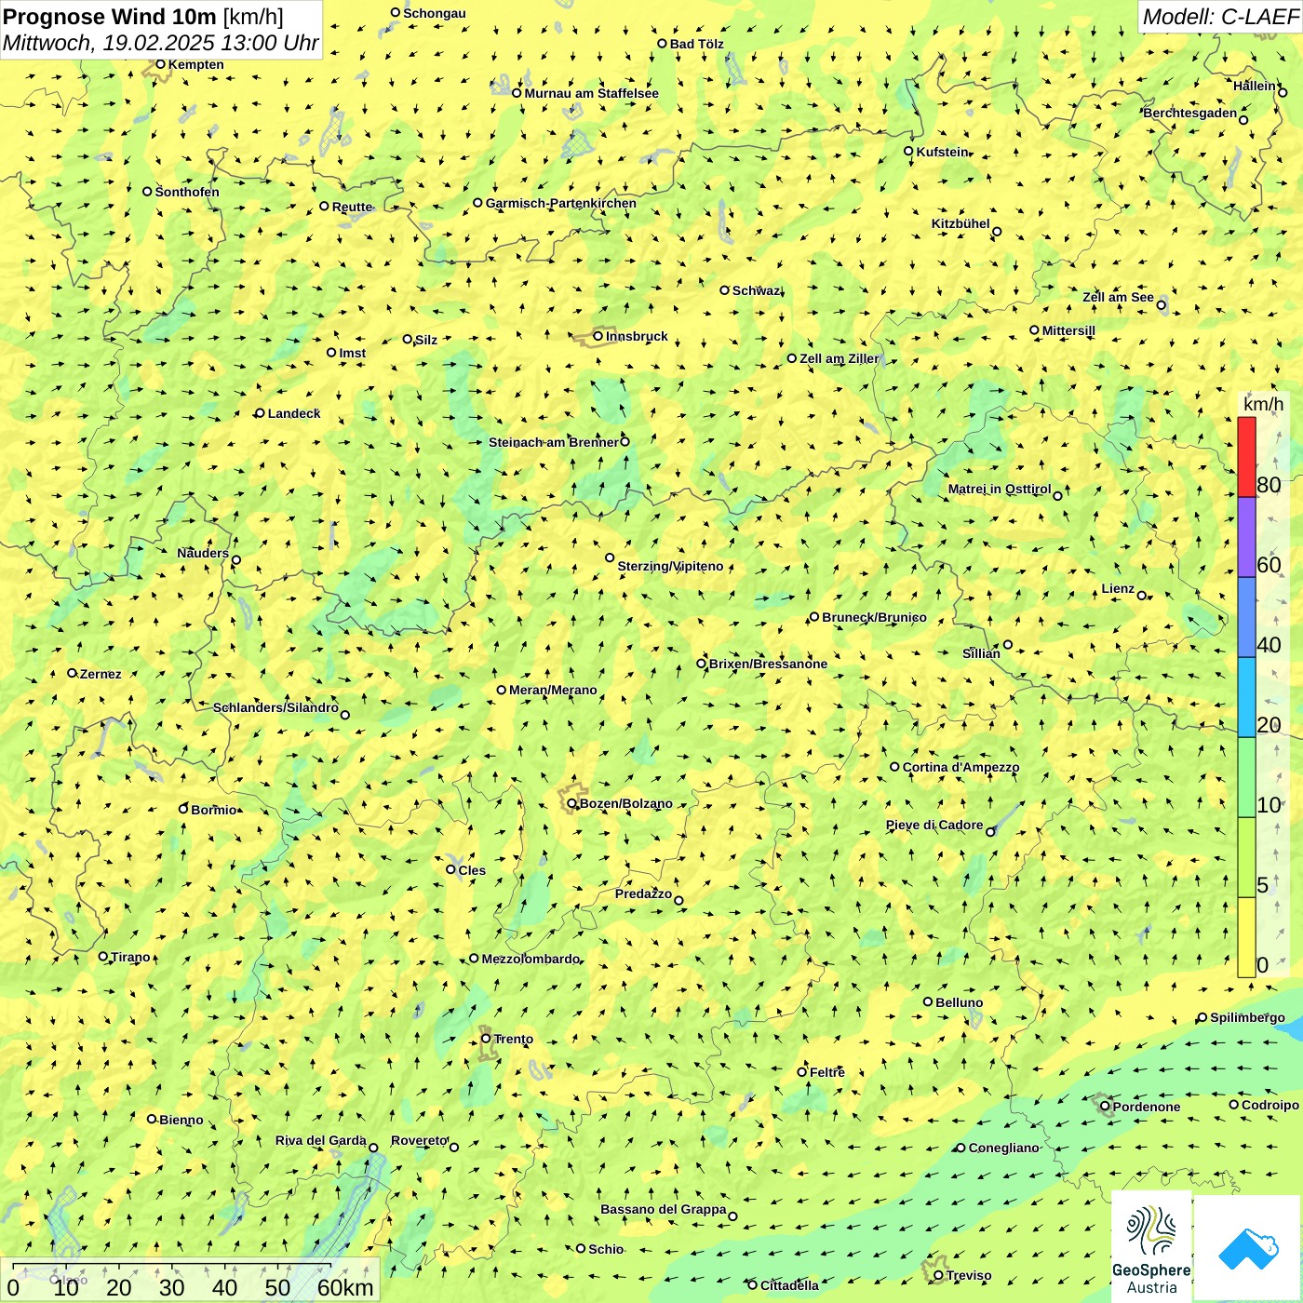Click the Sterzing/Vipiteno label
Screen dimensions: 1303x1303
(x=670, y=566)
